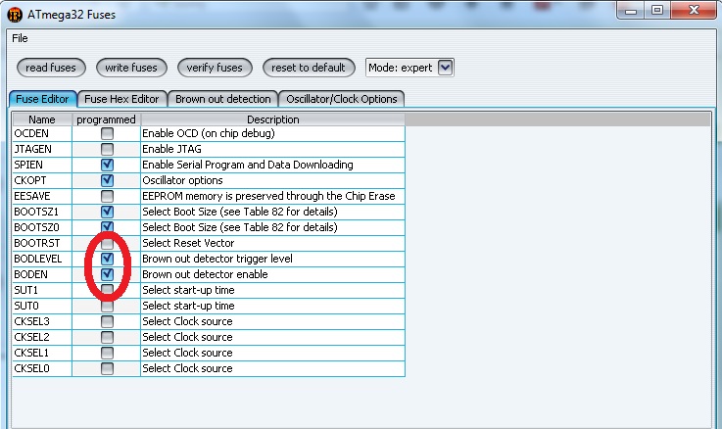Click the 'Select Reset Vector' description

188,243
